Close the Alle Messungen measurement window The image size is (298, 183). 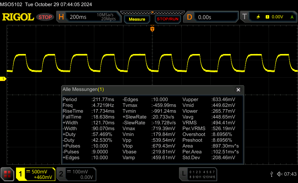238,90
